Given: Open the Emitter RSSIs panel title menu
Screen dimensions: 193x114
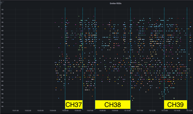Looking at the screenshot, I should [x=115, y=3].
